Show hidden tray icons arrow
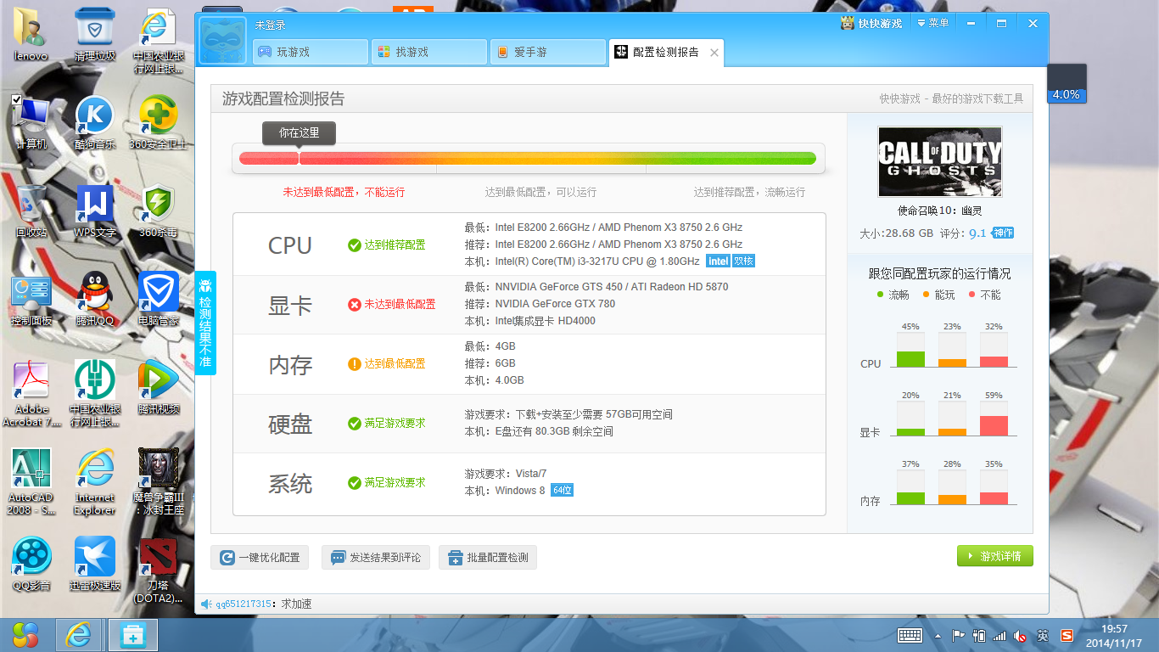 click(x=938, y=635)
